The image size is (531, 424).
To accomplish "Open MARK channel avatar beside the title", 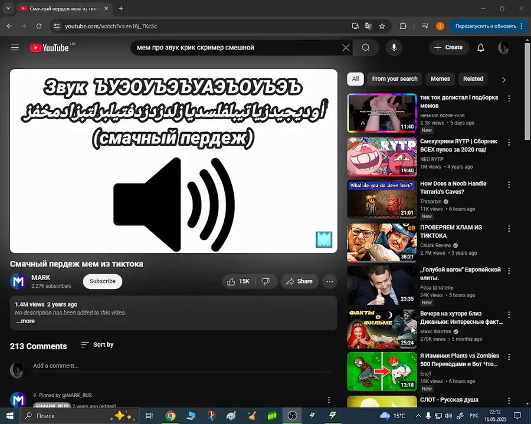I will pos(18,281).
